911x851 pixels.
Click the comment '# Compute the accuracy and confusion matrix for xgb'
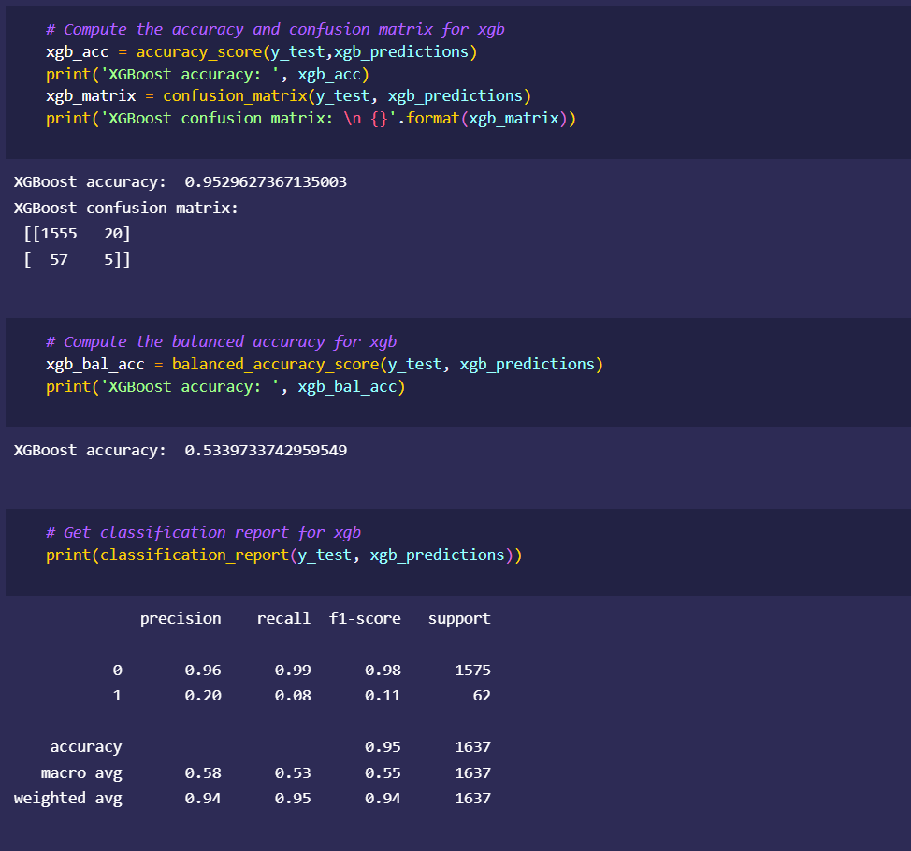(275, 30)
